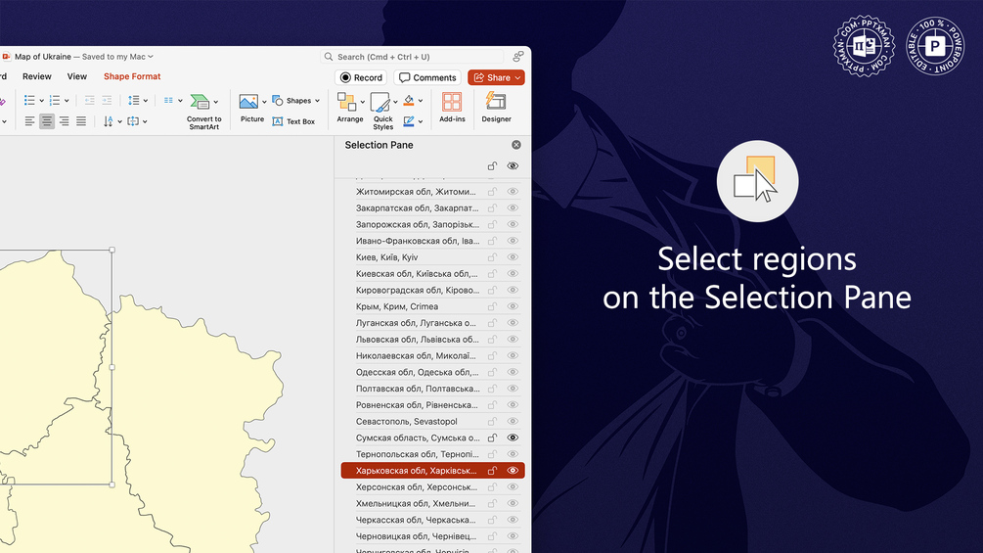Open Share button dropdown arrow
The image size is (983, 553).
(x=517, y=77)
